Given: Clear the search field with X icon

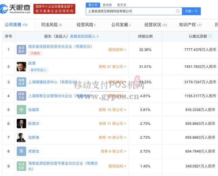Looking at the screenshot, I should click(x=178, y=11).
